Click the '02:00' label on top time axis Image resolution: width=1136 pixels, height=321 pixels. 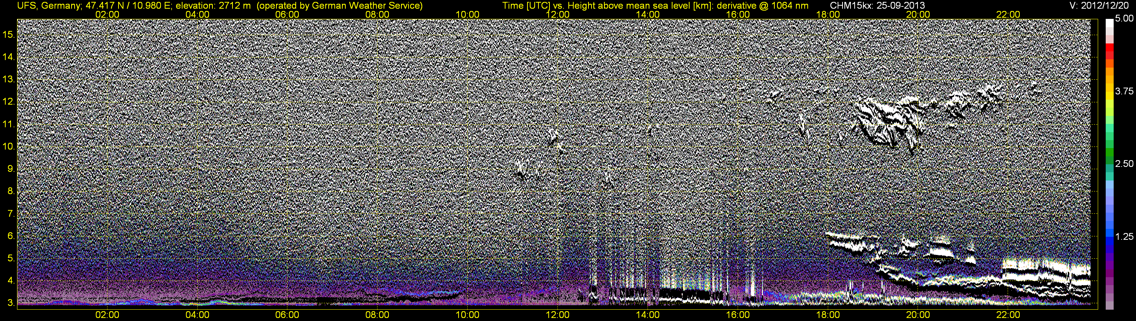107,14
